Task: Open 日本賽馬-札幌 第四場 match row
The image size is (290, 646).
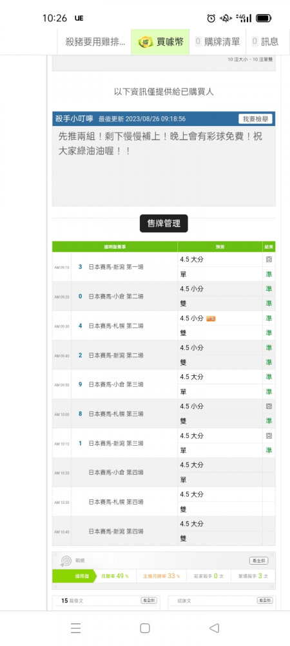Action: [x=115, y=502]
